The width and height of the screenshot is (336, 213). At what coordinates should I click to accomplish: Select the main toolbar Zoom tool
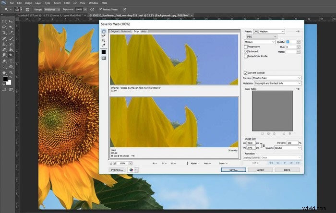pos(11,73)
